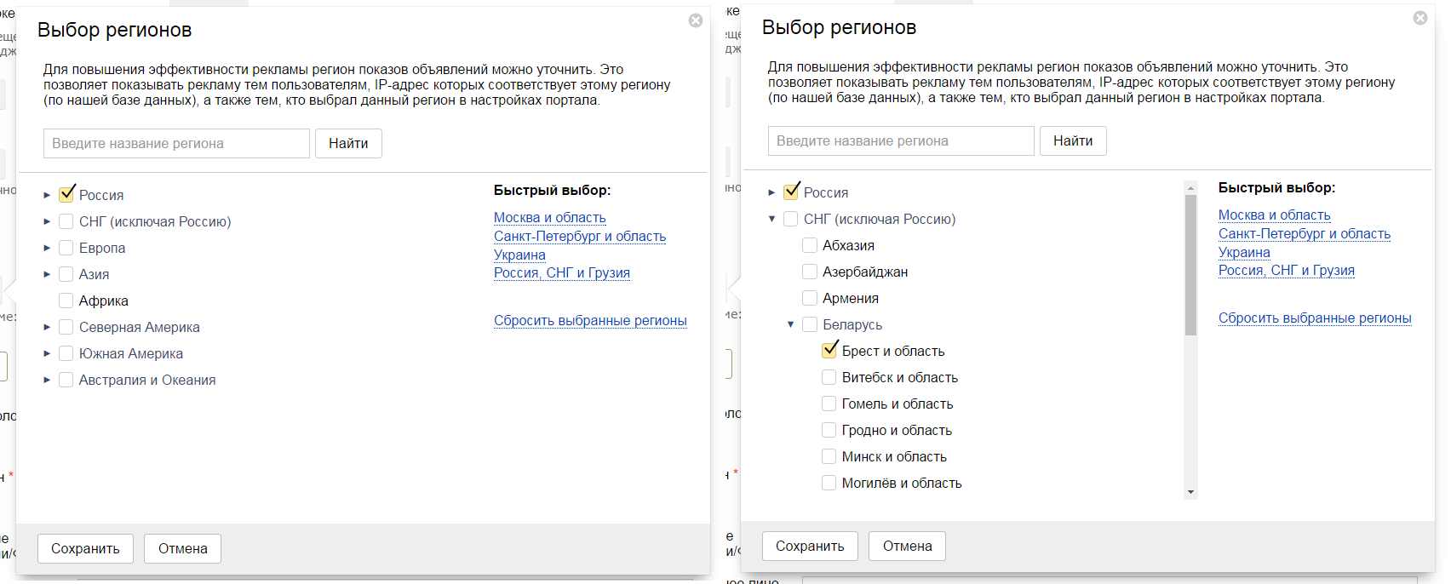Close the left region selection dialog
This screenshot has width=1451, height=584.
pos(696,20)
